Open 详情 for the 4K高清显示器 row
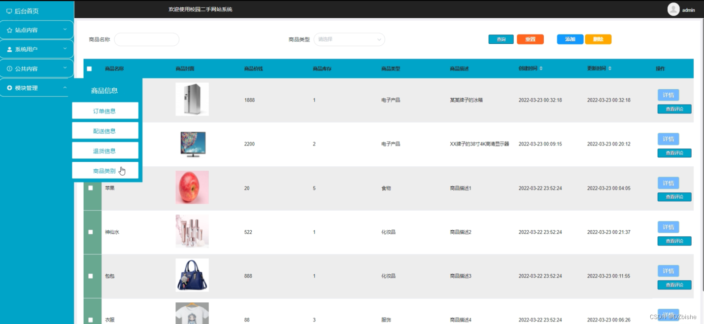Image resolution: width=704 pixels, height=324 pixels. [668, 139]
